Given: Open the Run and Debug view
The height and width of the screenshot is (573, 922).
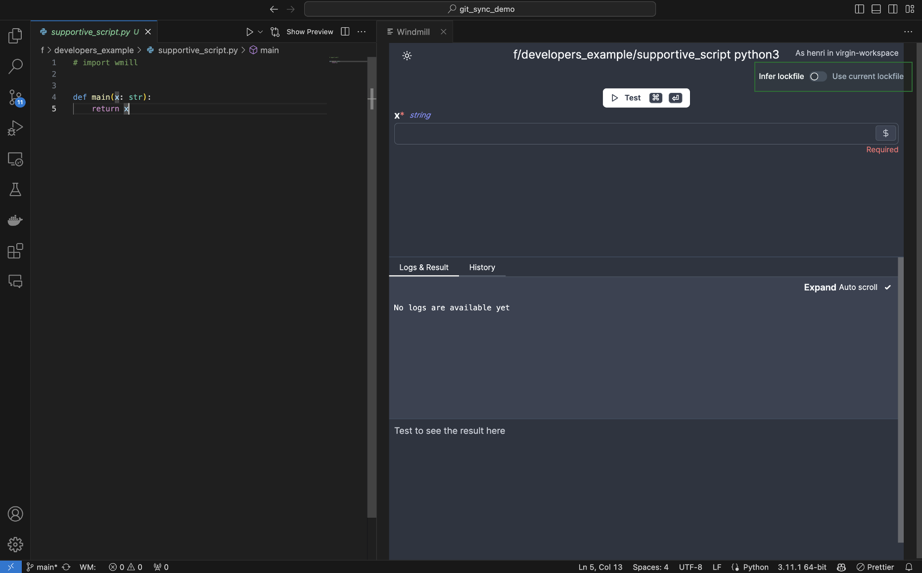Looking at the screenshot, I should (x=15, y=128).
